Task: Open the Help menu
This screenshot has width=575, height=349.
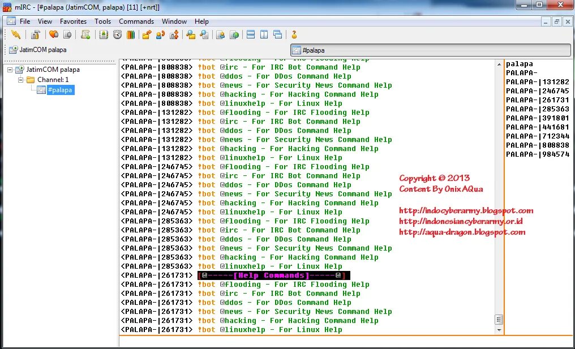Action: [x=201, y=21]
